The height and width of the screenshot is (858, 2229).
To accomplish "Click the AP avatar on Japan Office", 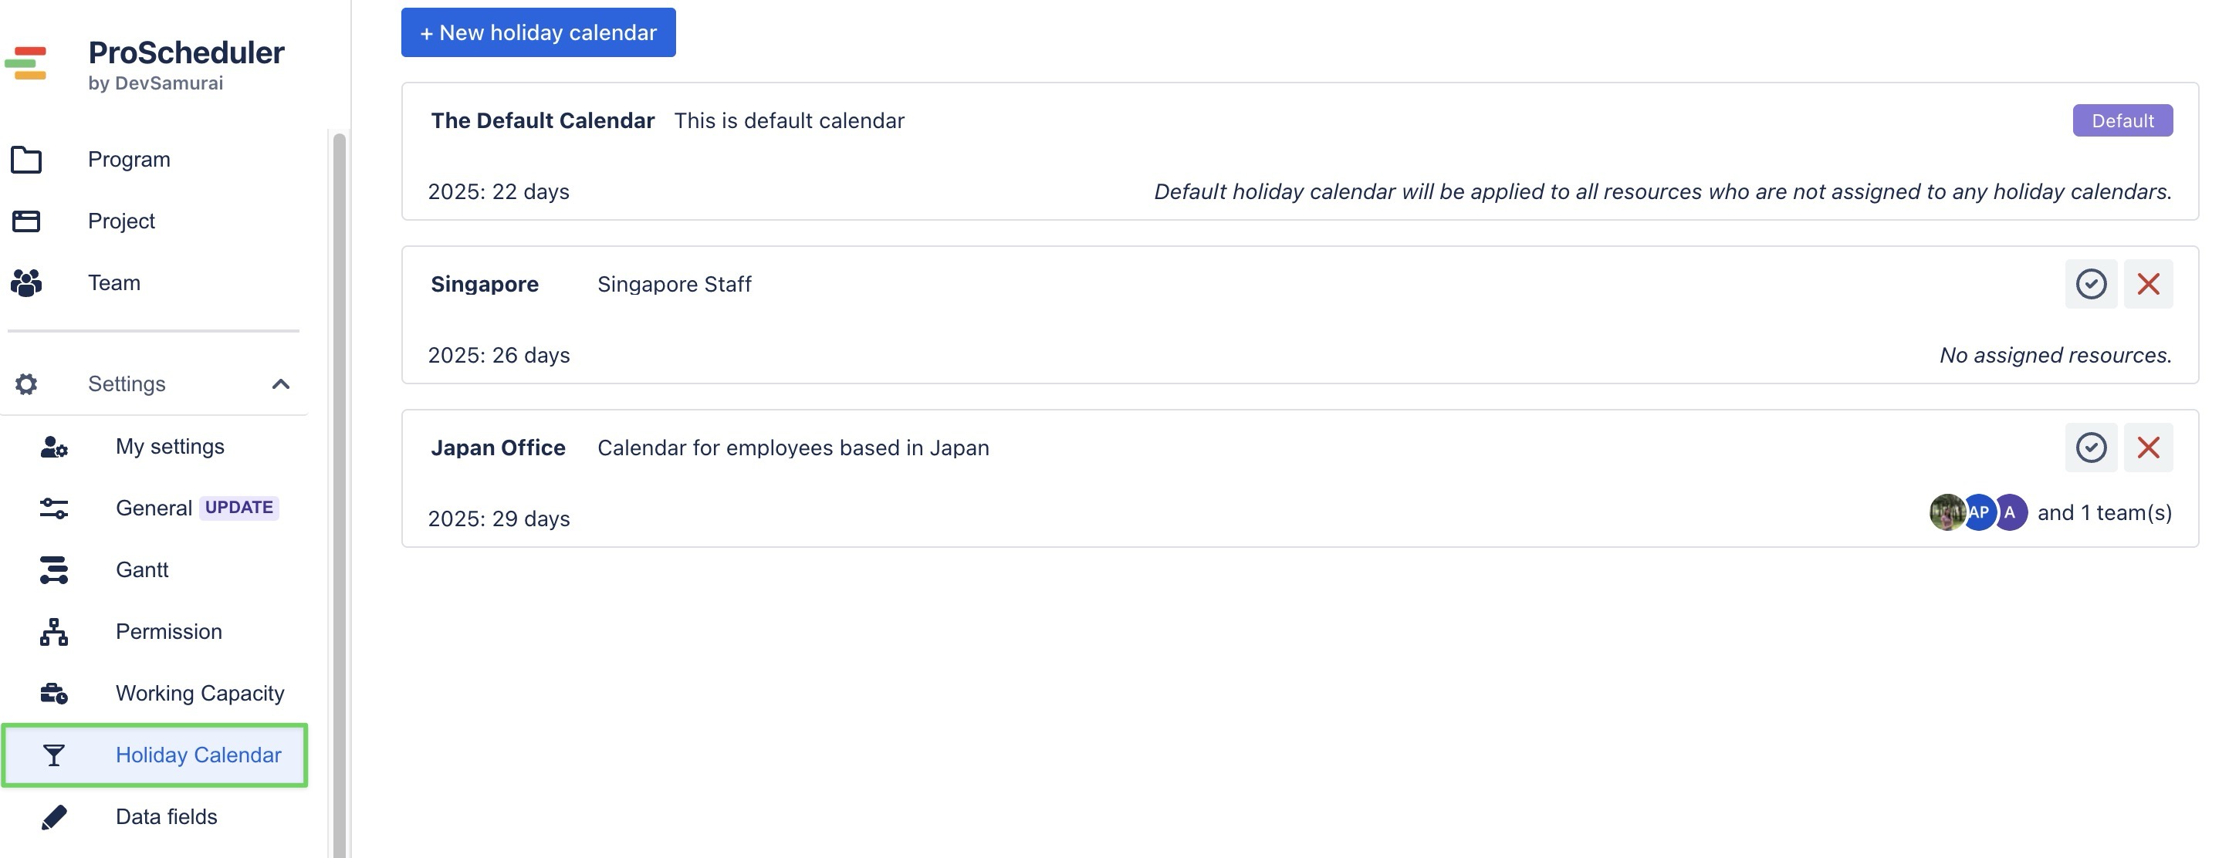I will [1979, 512].
